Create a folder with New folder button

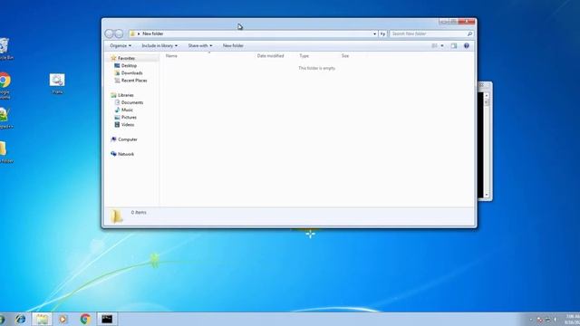233,46
